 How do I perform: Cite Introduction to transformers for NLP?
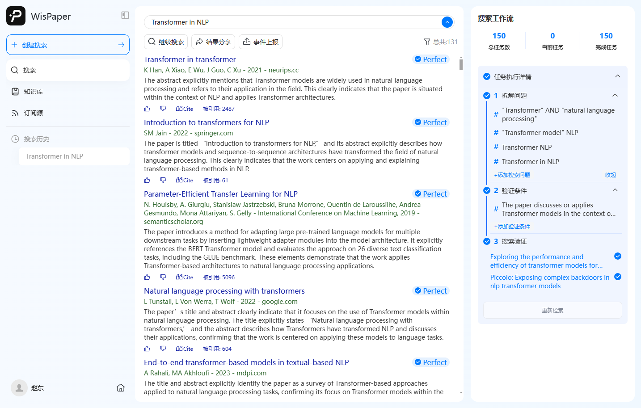click(x=185, y=180)
